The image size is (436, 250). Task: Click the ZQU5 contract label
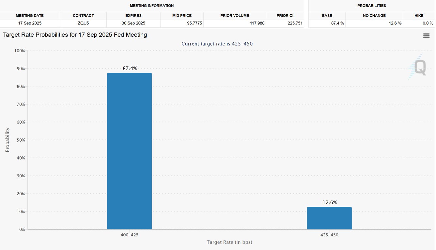coord(83,23)
